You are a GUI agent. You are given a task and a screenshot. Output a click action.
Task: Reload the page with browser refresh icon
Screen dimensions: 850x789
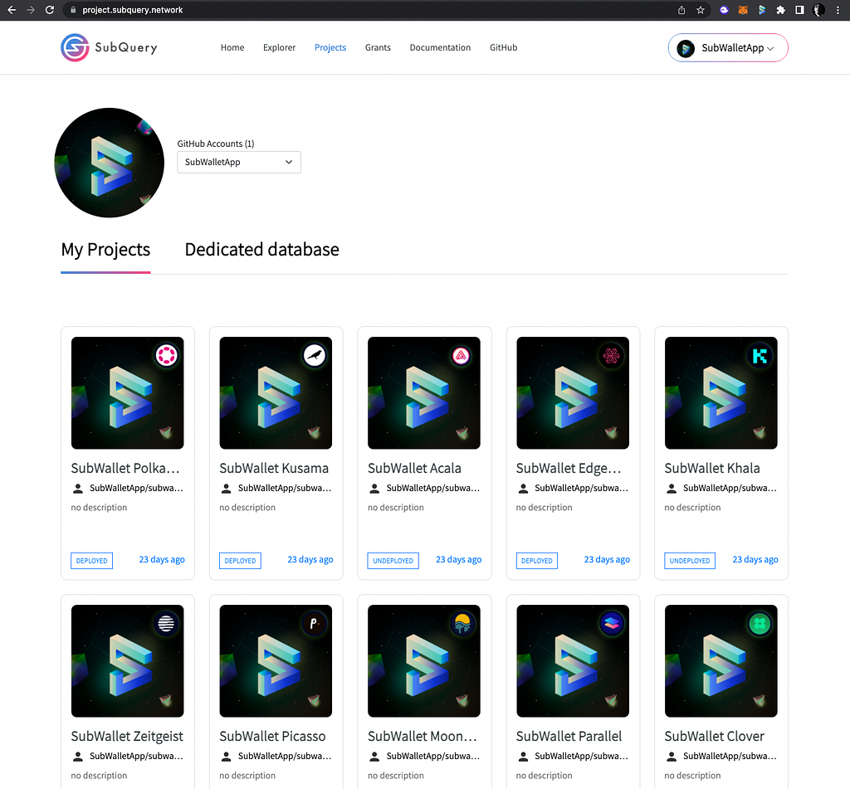pos(49,10)
